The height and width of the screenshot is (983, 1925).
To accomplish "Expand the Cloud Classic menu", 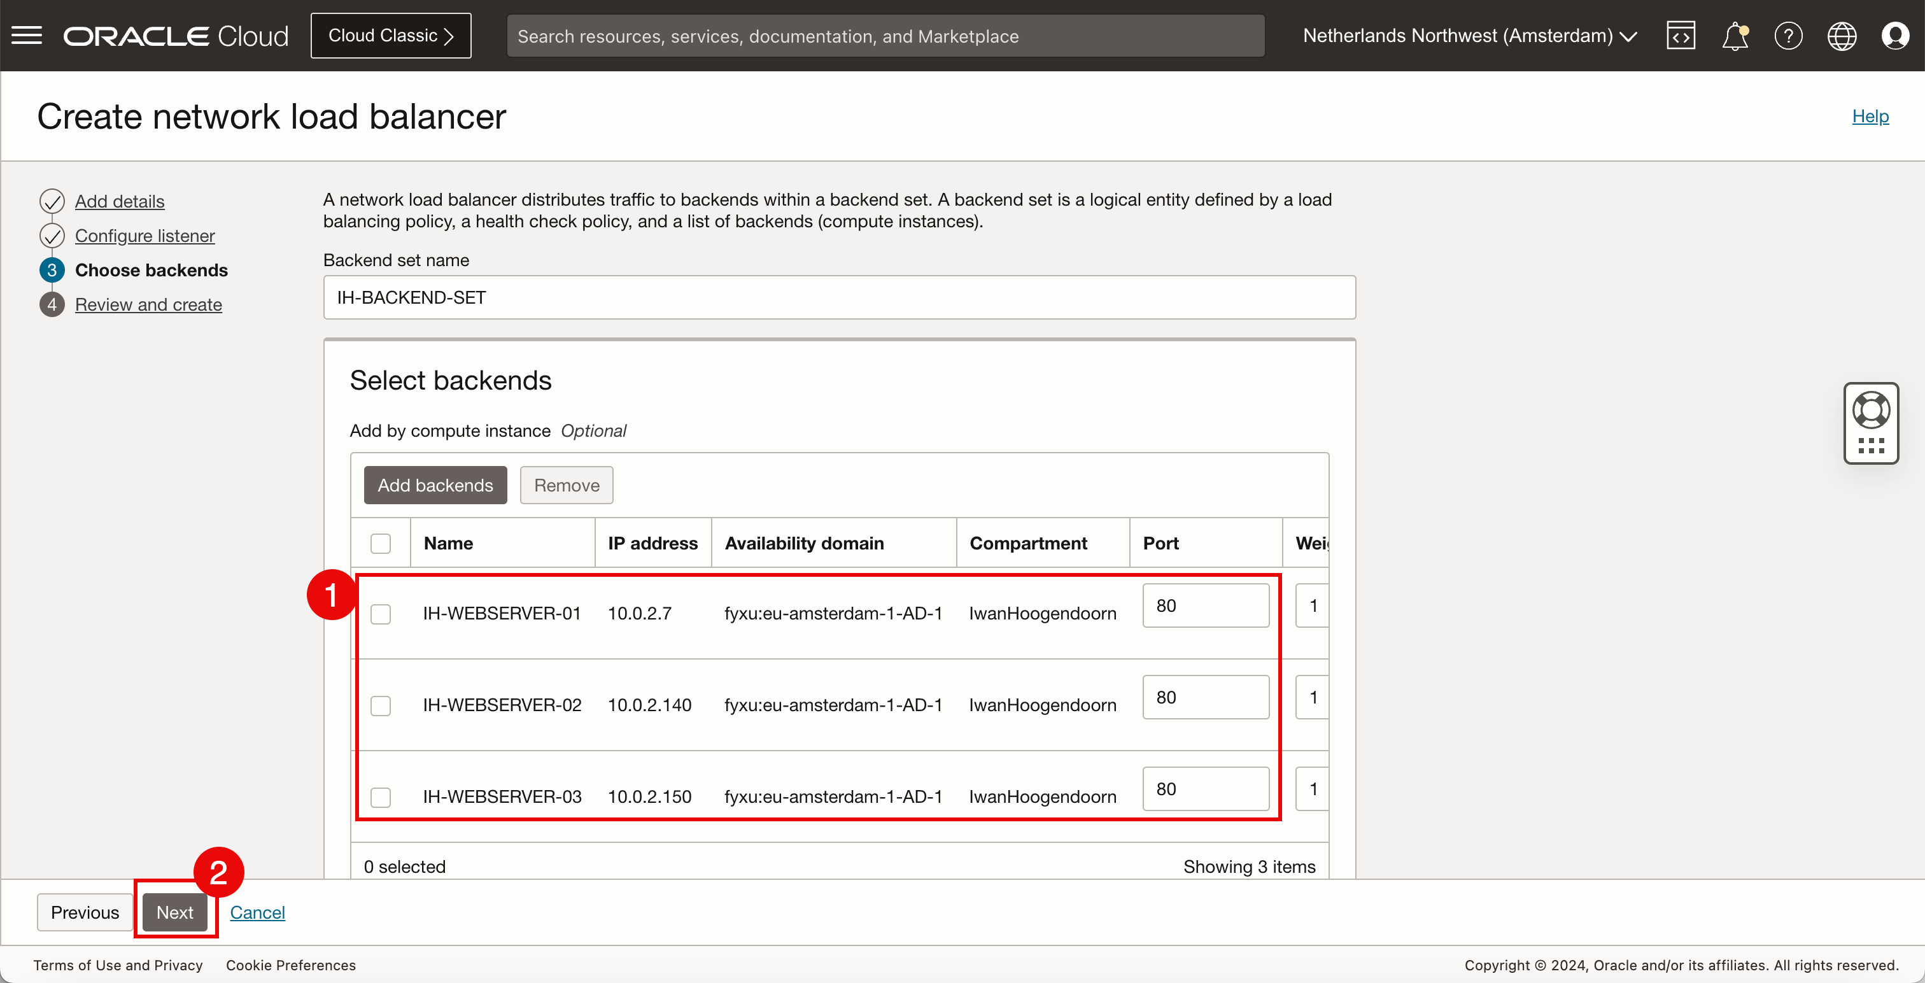I will [391, 35].
